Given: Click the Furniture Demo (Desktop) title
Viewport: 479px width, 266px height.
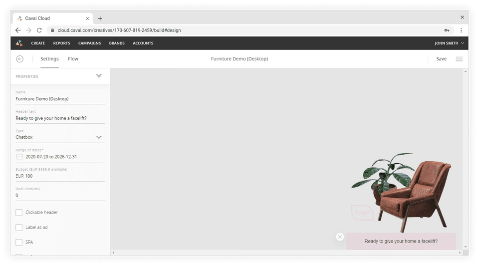Looking at the screenshot, I should [x=239, y=59].
